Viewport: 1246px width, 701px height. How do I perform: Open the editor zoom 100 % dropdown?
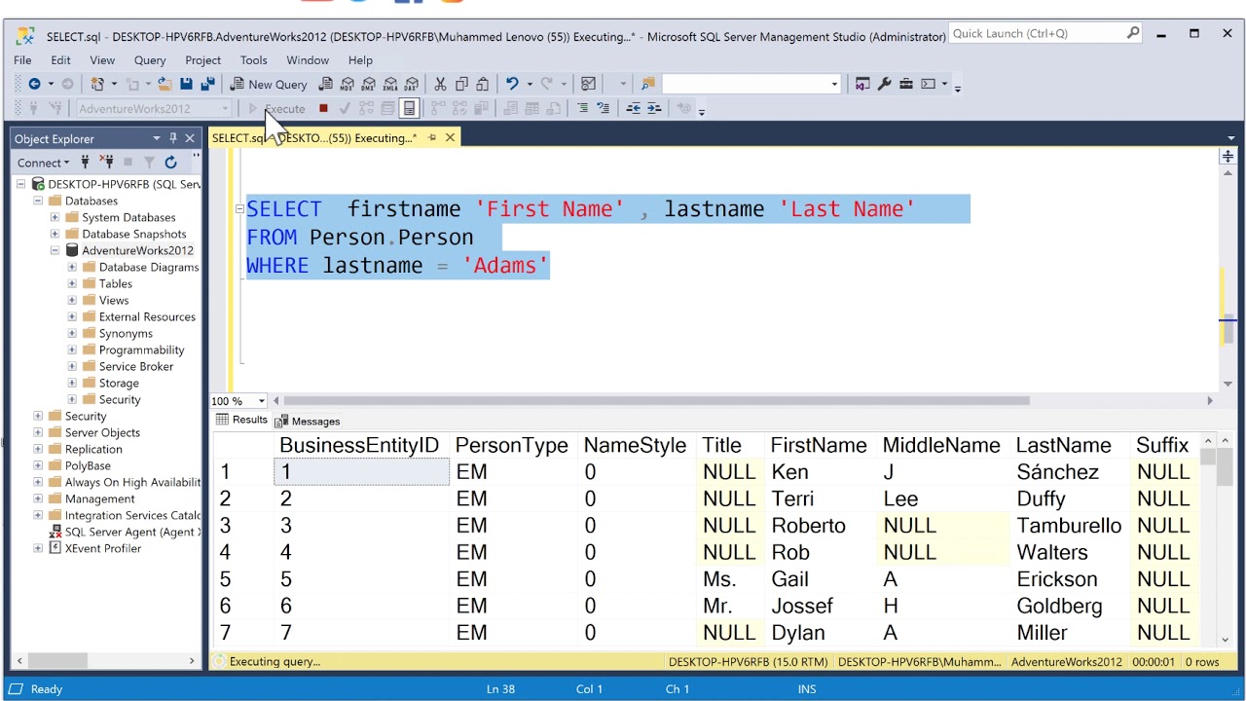tap(261, 401)
